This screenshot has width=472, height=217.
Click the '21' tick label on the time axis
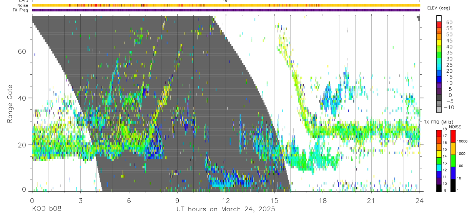[371, 201]
